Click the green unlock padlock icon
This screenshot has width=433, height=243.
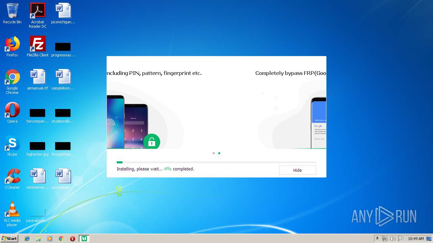tap(152, 142)
